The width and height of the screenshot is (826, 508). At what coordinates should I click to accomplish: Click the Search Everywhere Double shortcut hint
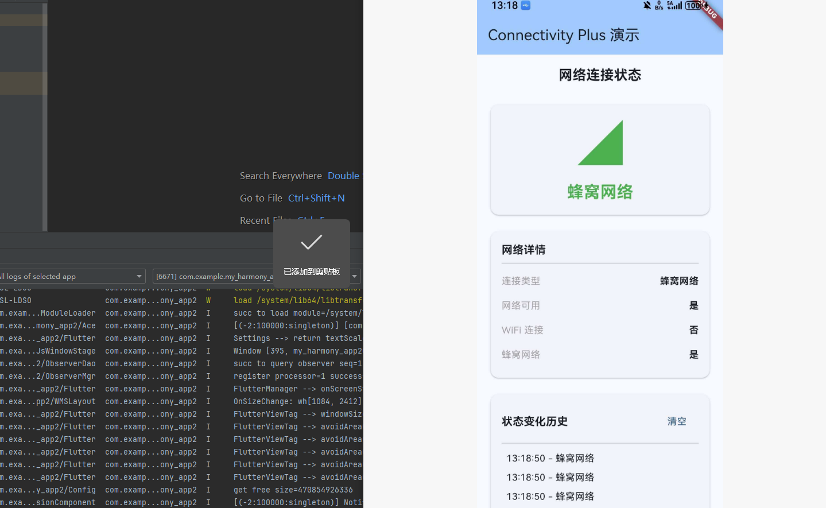click(301, 176)
